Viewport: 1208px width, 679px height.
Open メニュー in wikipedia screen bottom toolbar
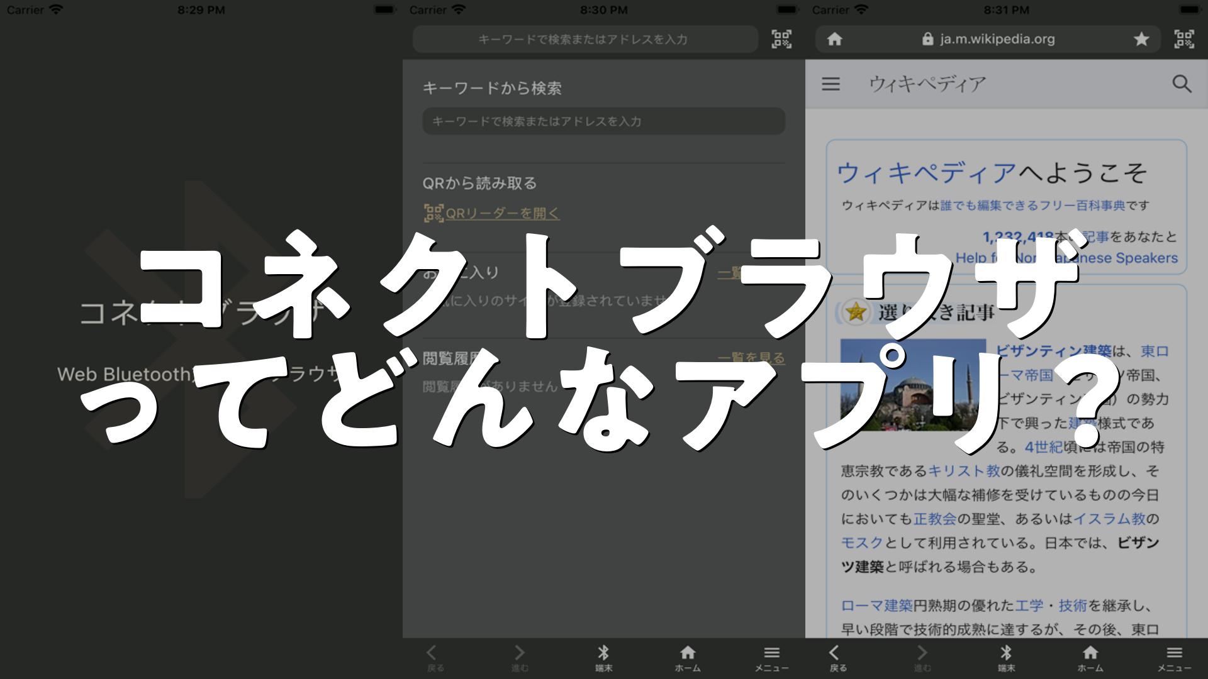point(1174,658)
